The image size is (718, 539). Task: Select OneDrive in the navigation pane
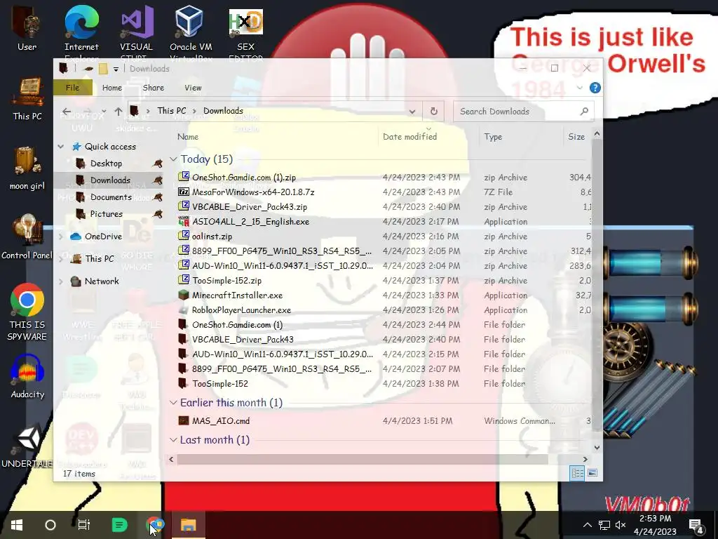103,237
